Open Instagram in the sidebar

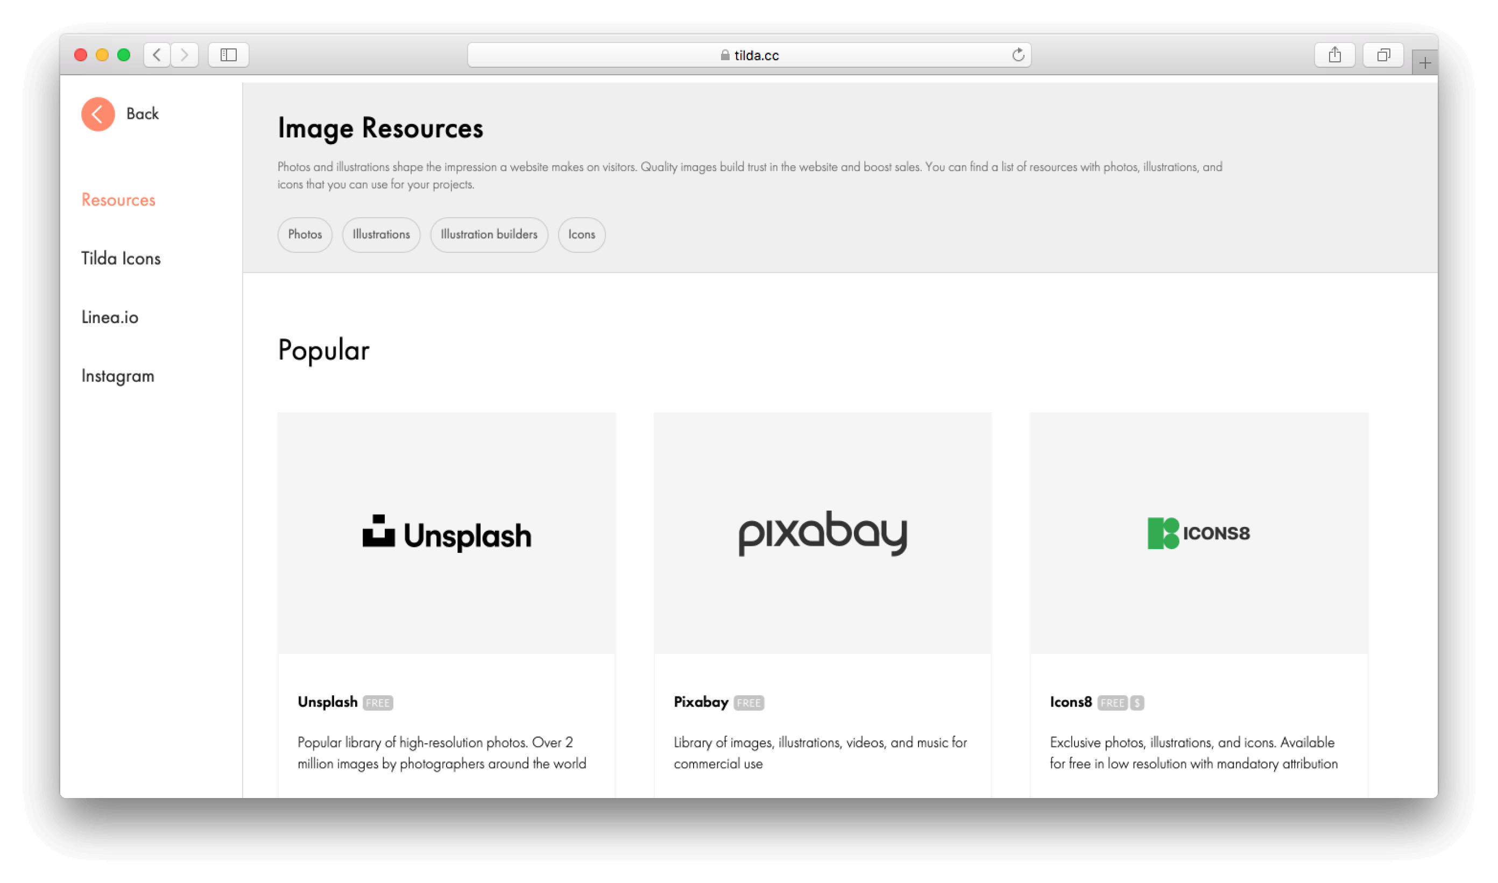point(118,376)
